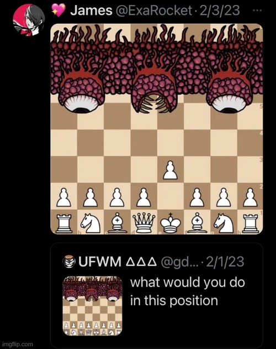Select the white rook on a1
Screen dimensions: 276x349
tap(64, 223)
